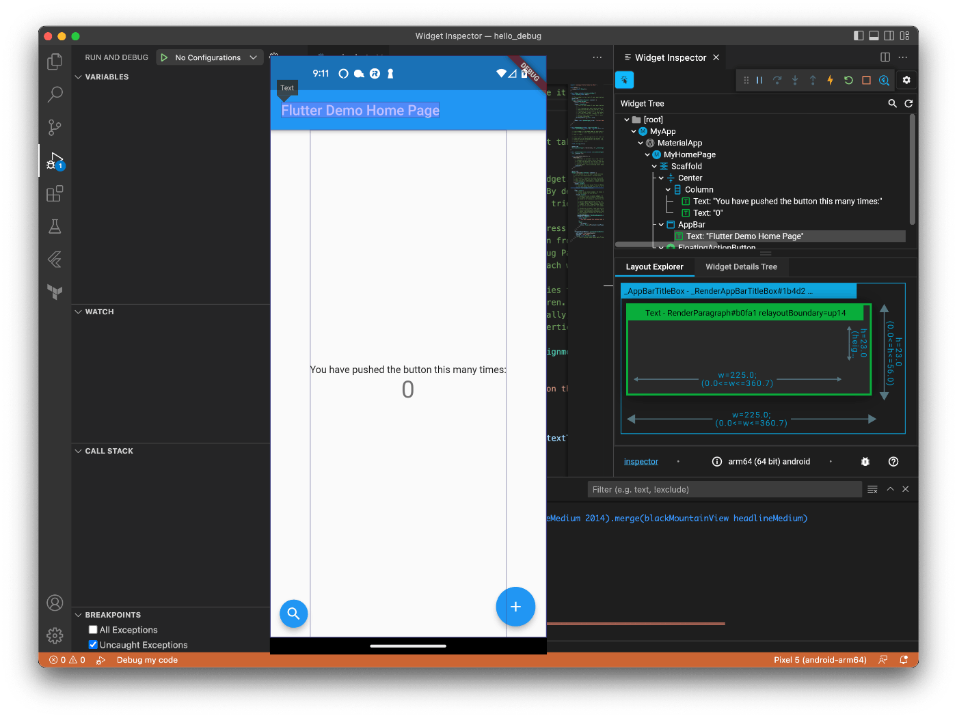
Task: Split the Widget Inspector editor
Action: (885, 57)
